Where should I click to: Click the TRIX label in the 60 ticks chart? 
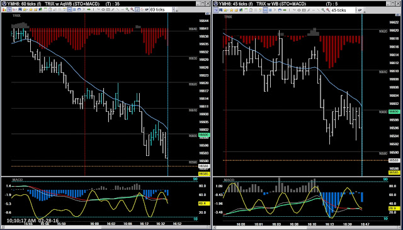[x=16, y=16]
